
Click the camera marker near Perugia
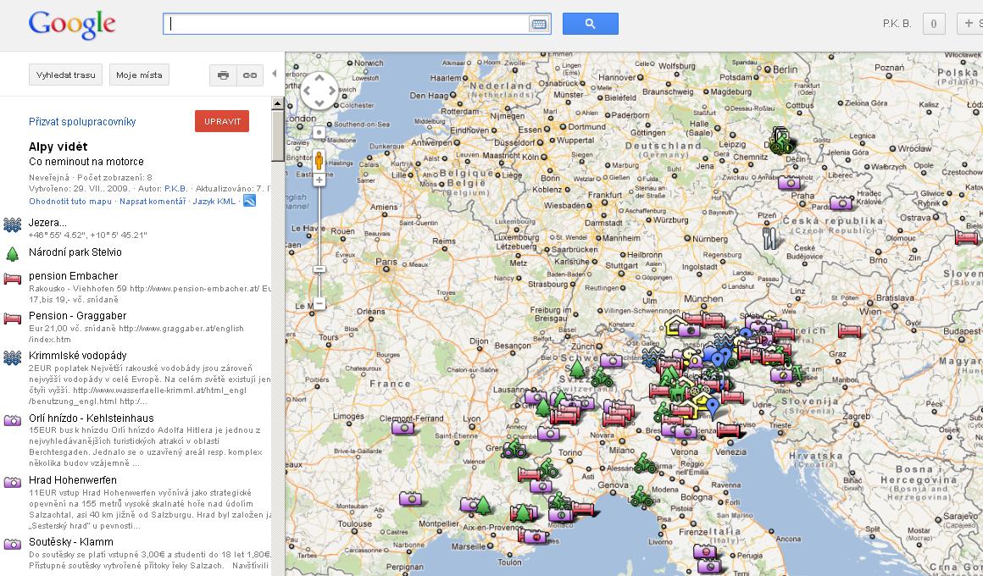point(705,551)
